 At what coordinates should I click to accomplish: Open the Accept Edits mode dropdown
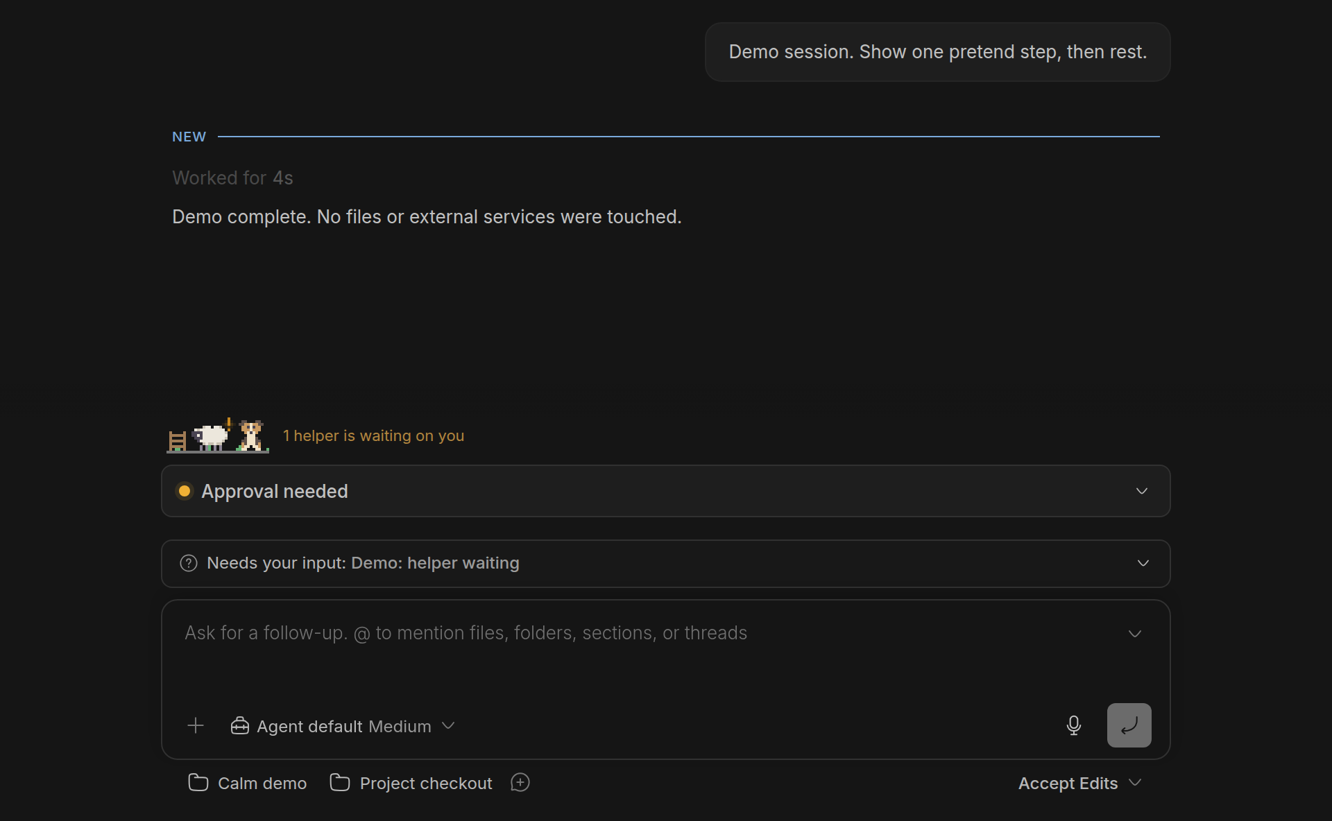(1079, 783)
